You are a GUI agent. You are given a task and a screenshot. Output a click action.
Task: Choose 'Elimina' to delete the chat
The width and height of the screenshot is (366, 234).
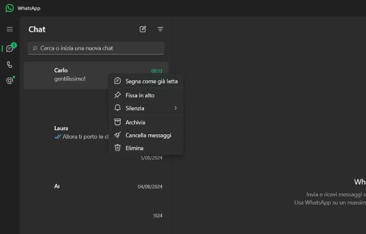click(x=146, y=148)
